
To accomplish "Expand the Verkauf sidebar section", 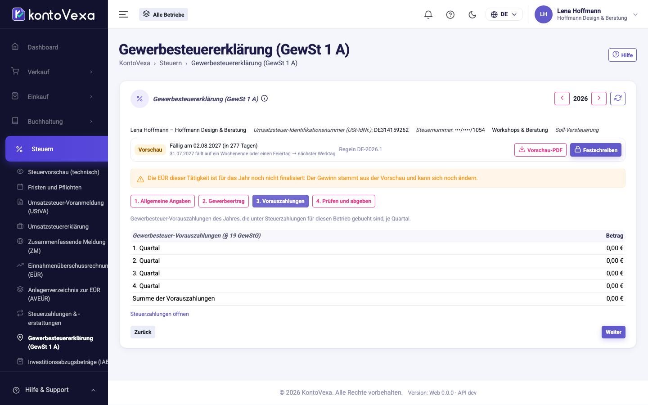I will tap(54, 72).
